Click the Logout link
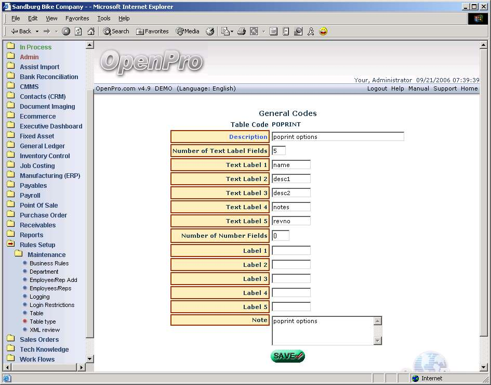491x385 pixels. click(x=377, y=88)
